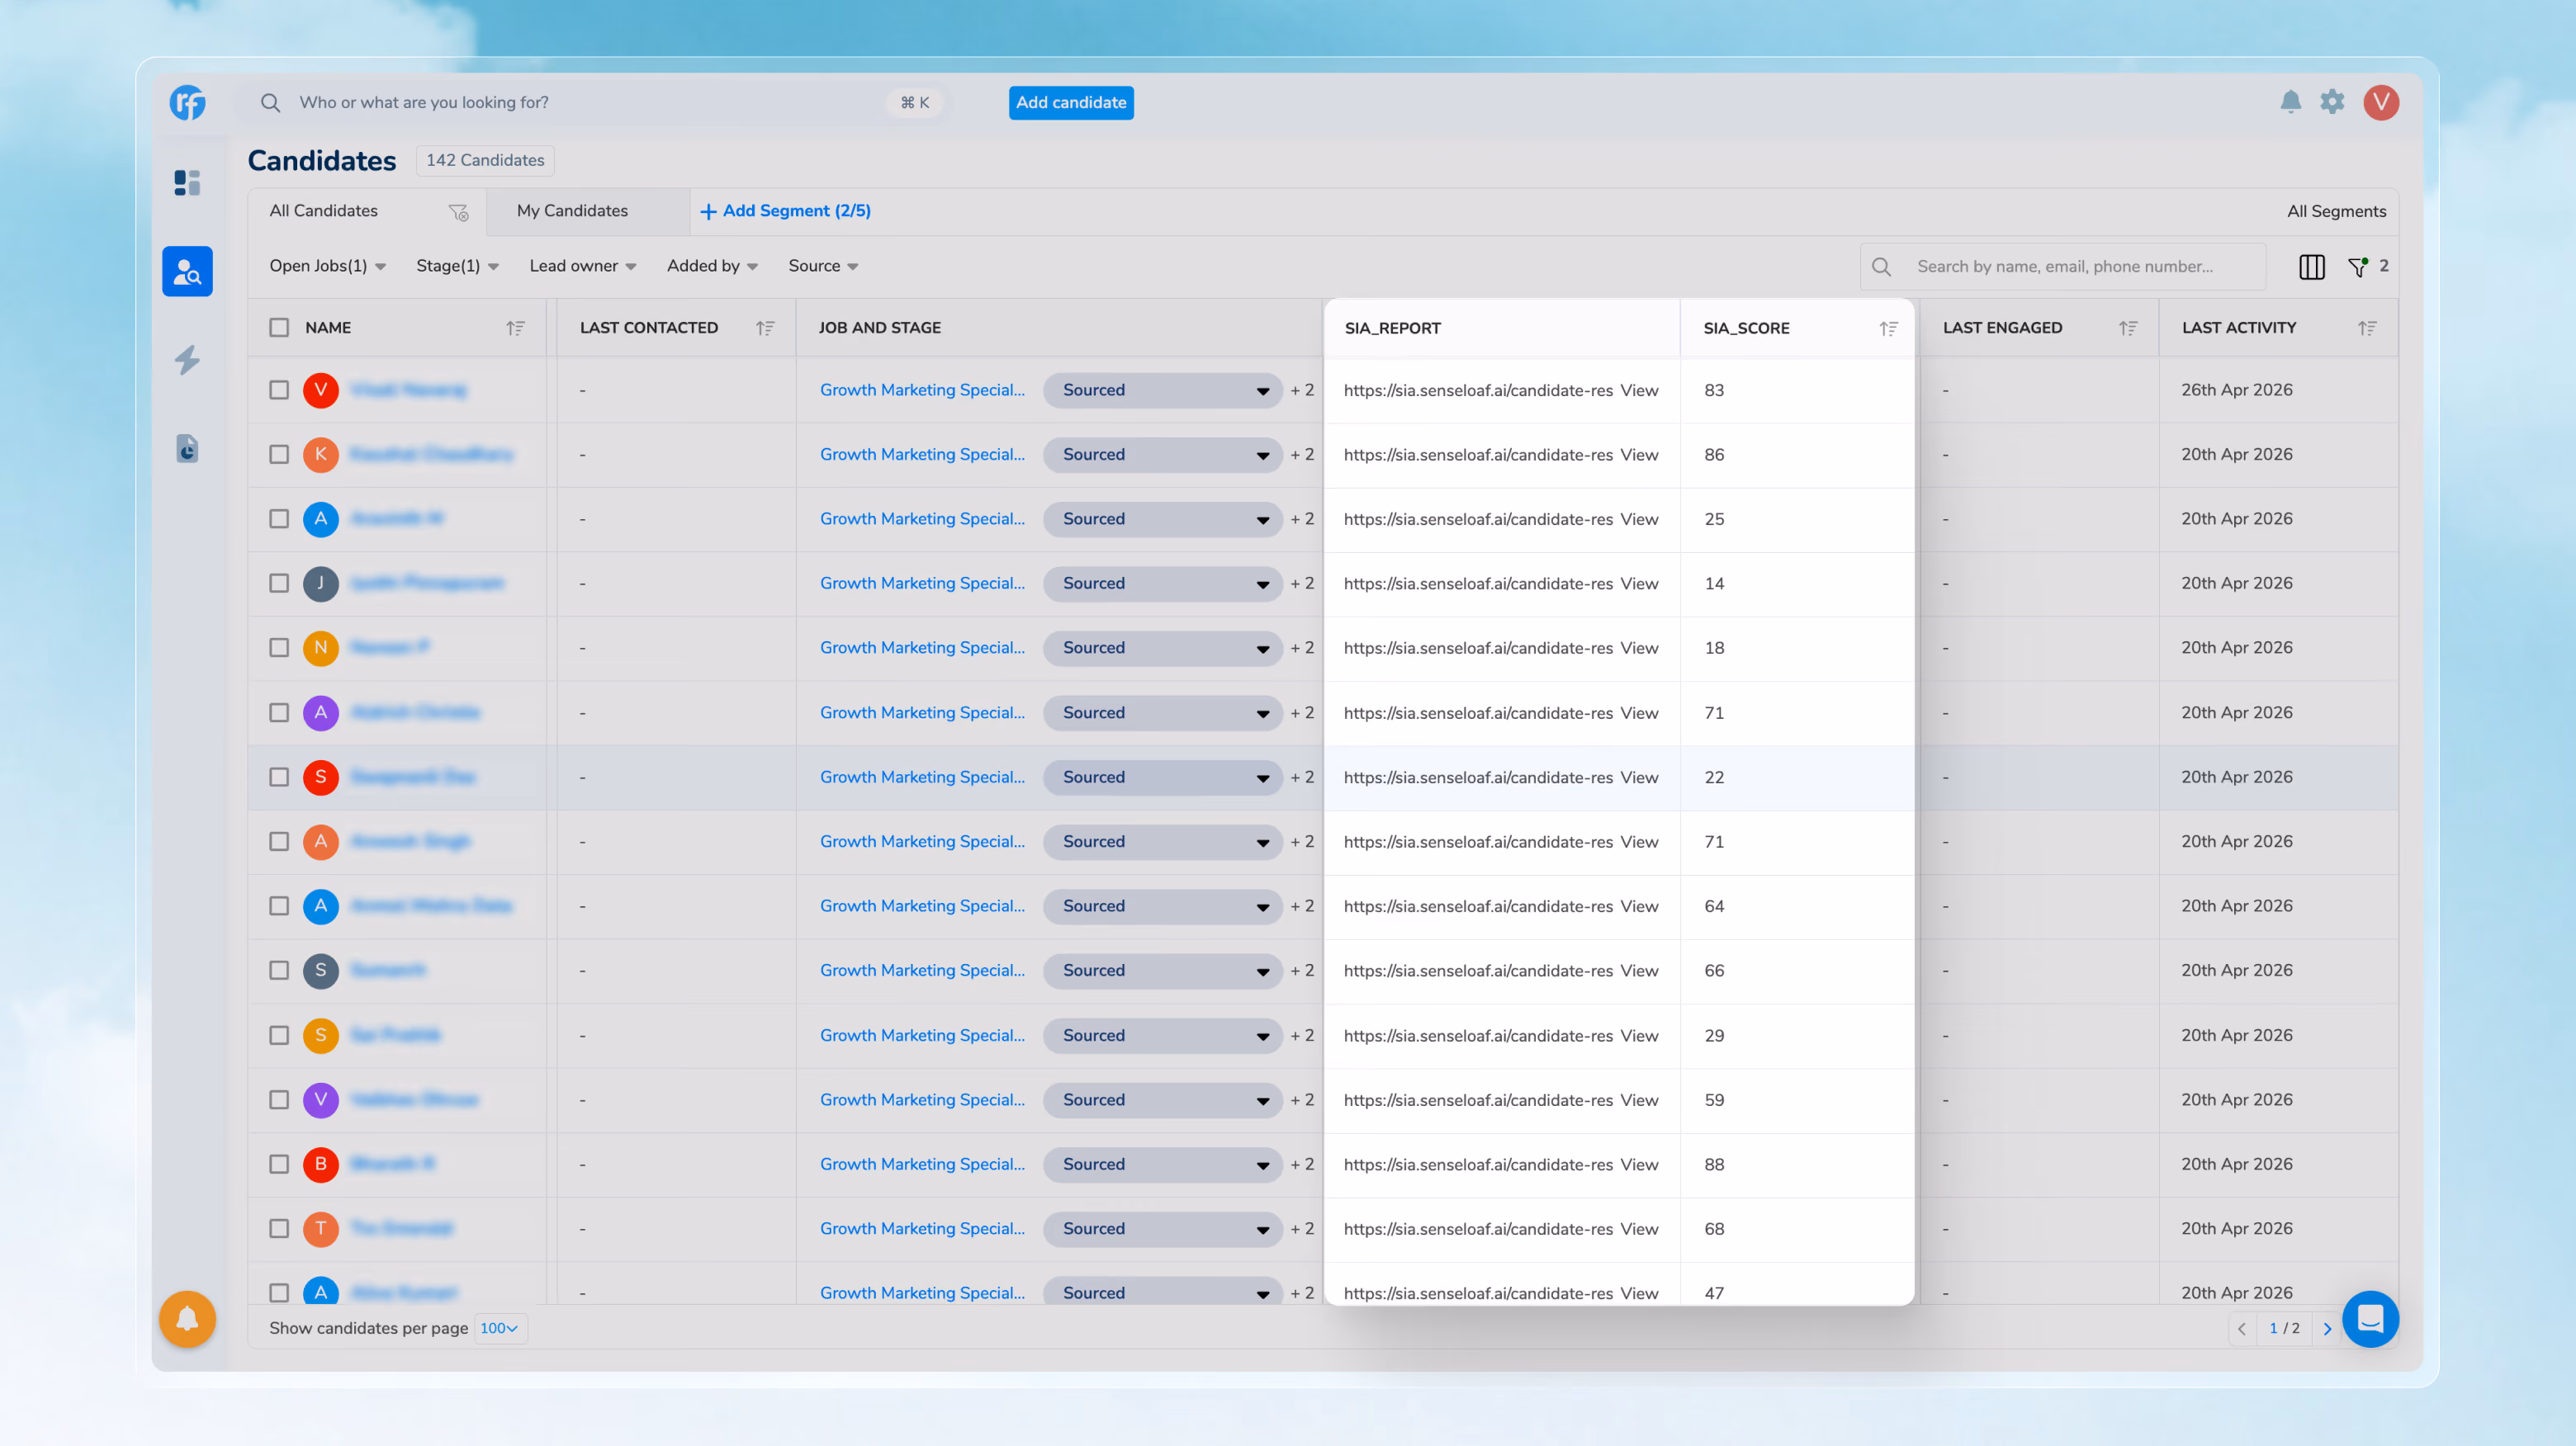Open the dashboard icon in left sidebar

pos(187,182)
